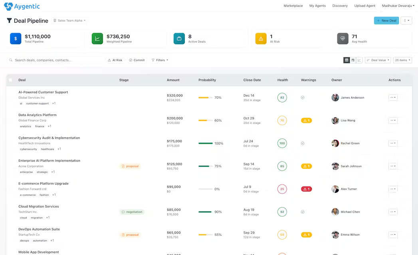
Task: Create a New Deal
Action: pyautogui.click(x=386, y=20)
